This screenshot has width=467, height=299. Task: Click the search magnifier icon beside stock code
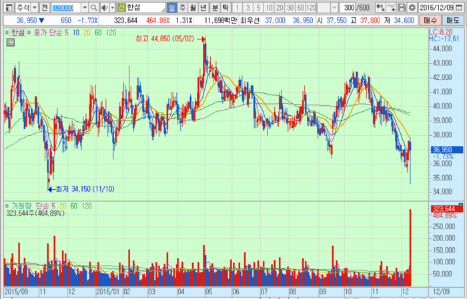(94, 7)
